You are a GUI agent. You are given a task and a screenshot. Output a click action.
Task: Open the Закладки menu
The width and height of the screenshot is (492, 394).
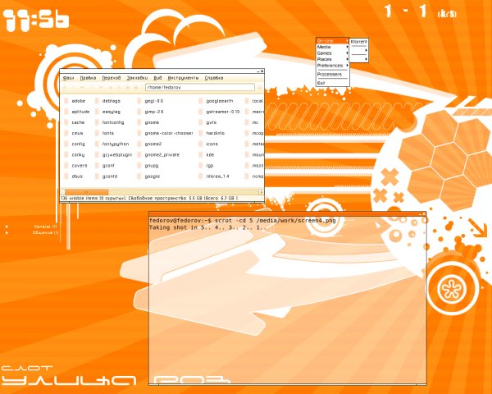(x=138, y=77)
